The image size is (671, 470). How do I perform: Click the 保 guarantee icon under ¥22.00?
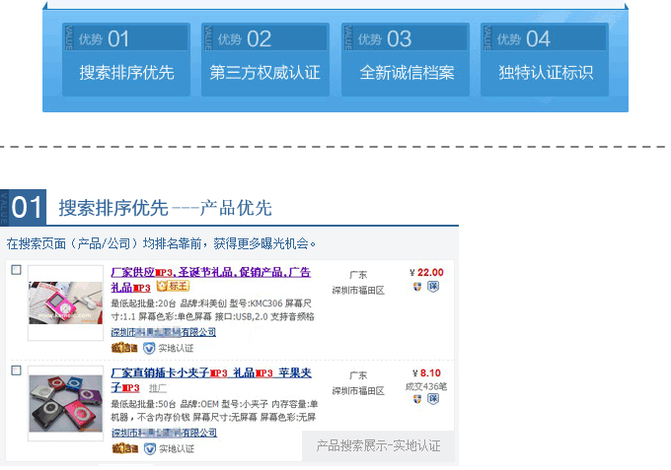[433, 287]
